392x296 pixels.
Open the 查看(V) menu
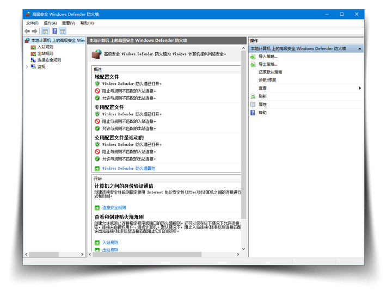69,23
